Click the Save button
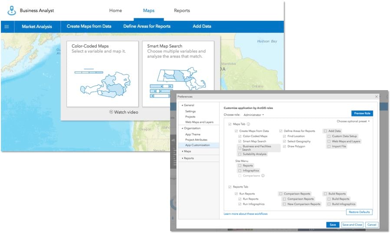The image size is (391, 234). (333, 225)
